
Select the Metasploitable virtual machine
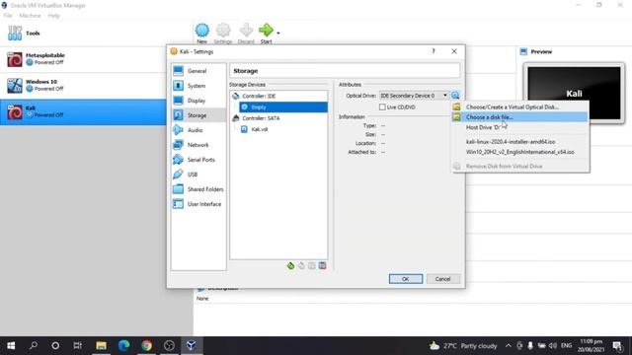[x=83, y=59]
